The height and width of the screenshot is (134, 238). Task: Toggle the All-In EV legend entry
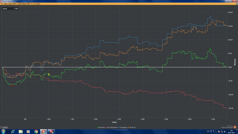tap(132, 128)
